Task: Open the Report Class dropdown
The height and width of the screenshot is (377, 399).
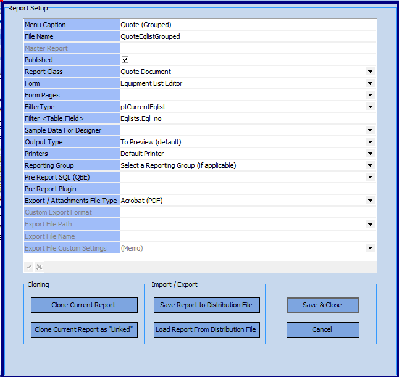Action: coord(370,72)
